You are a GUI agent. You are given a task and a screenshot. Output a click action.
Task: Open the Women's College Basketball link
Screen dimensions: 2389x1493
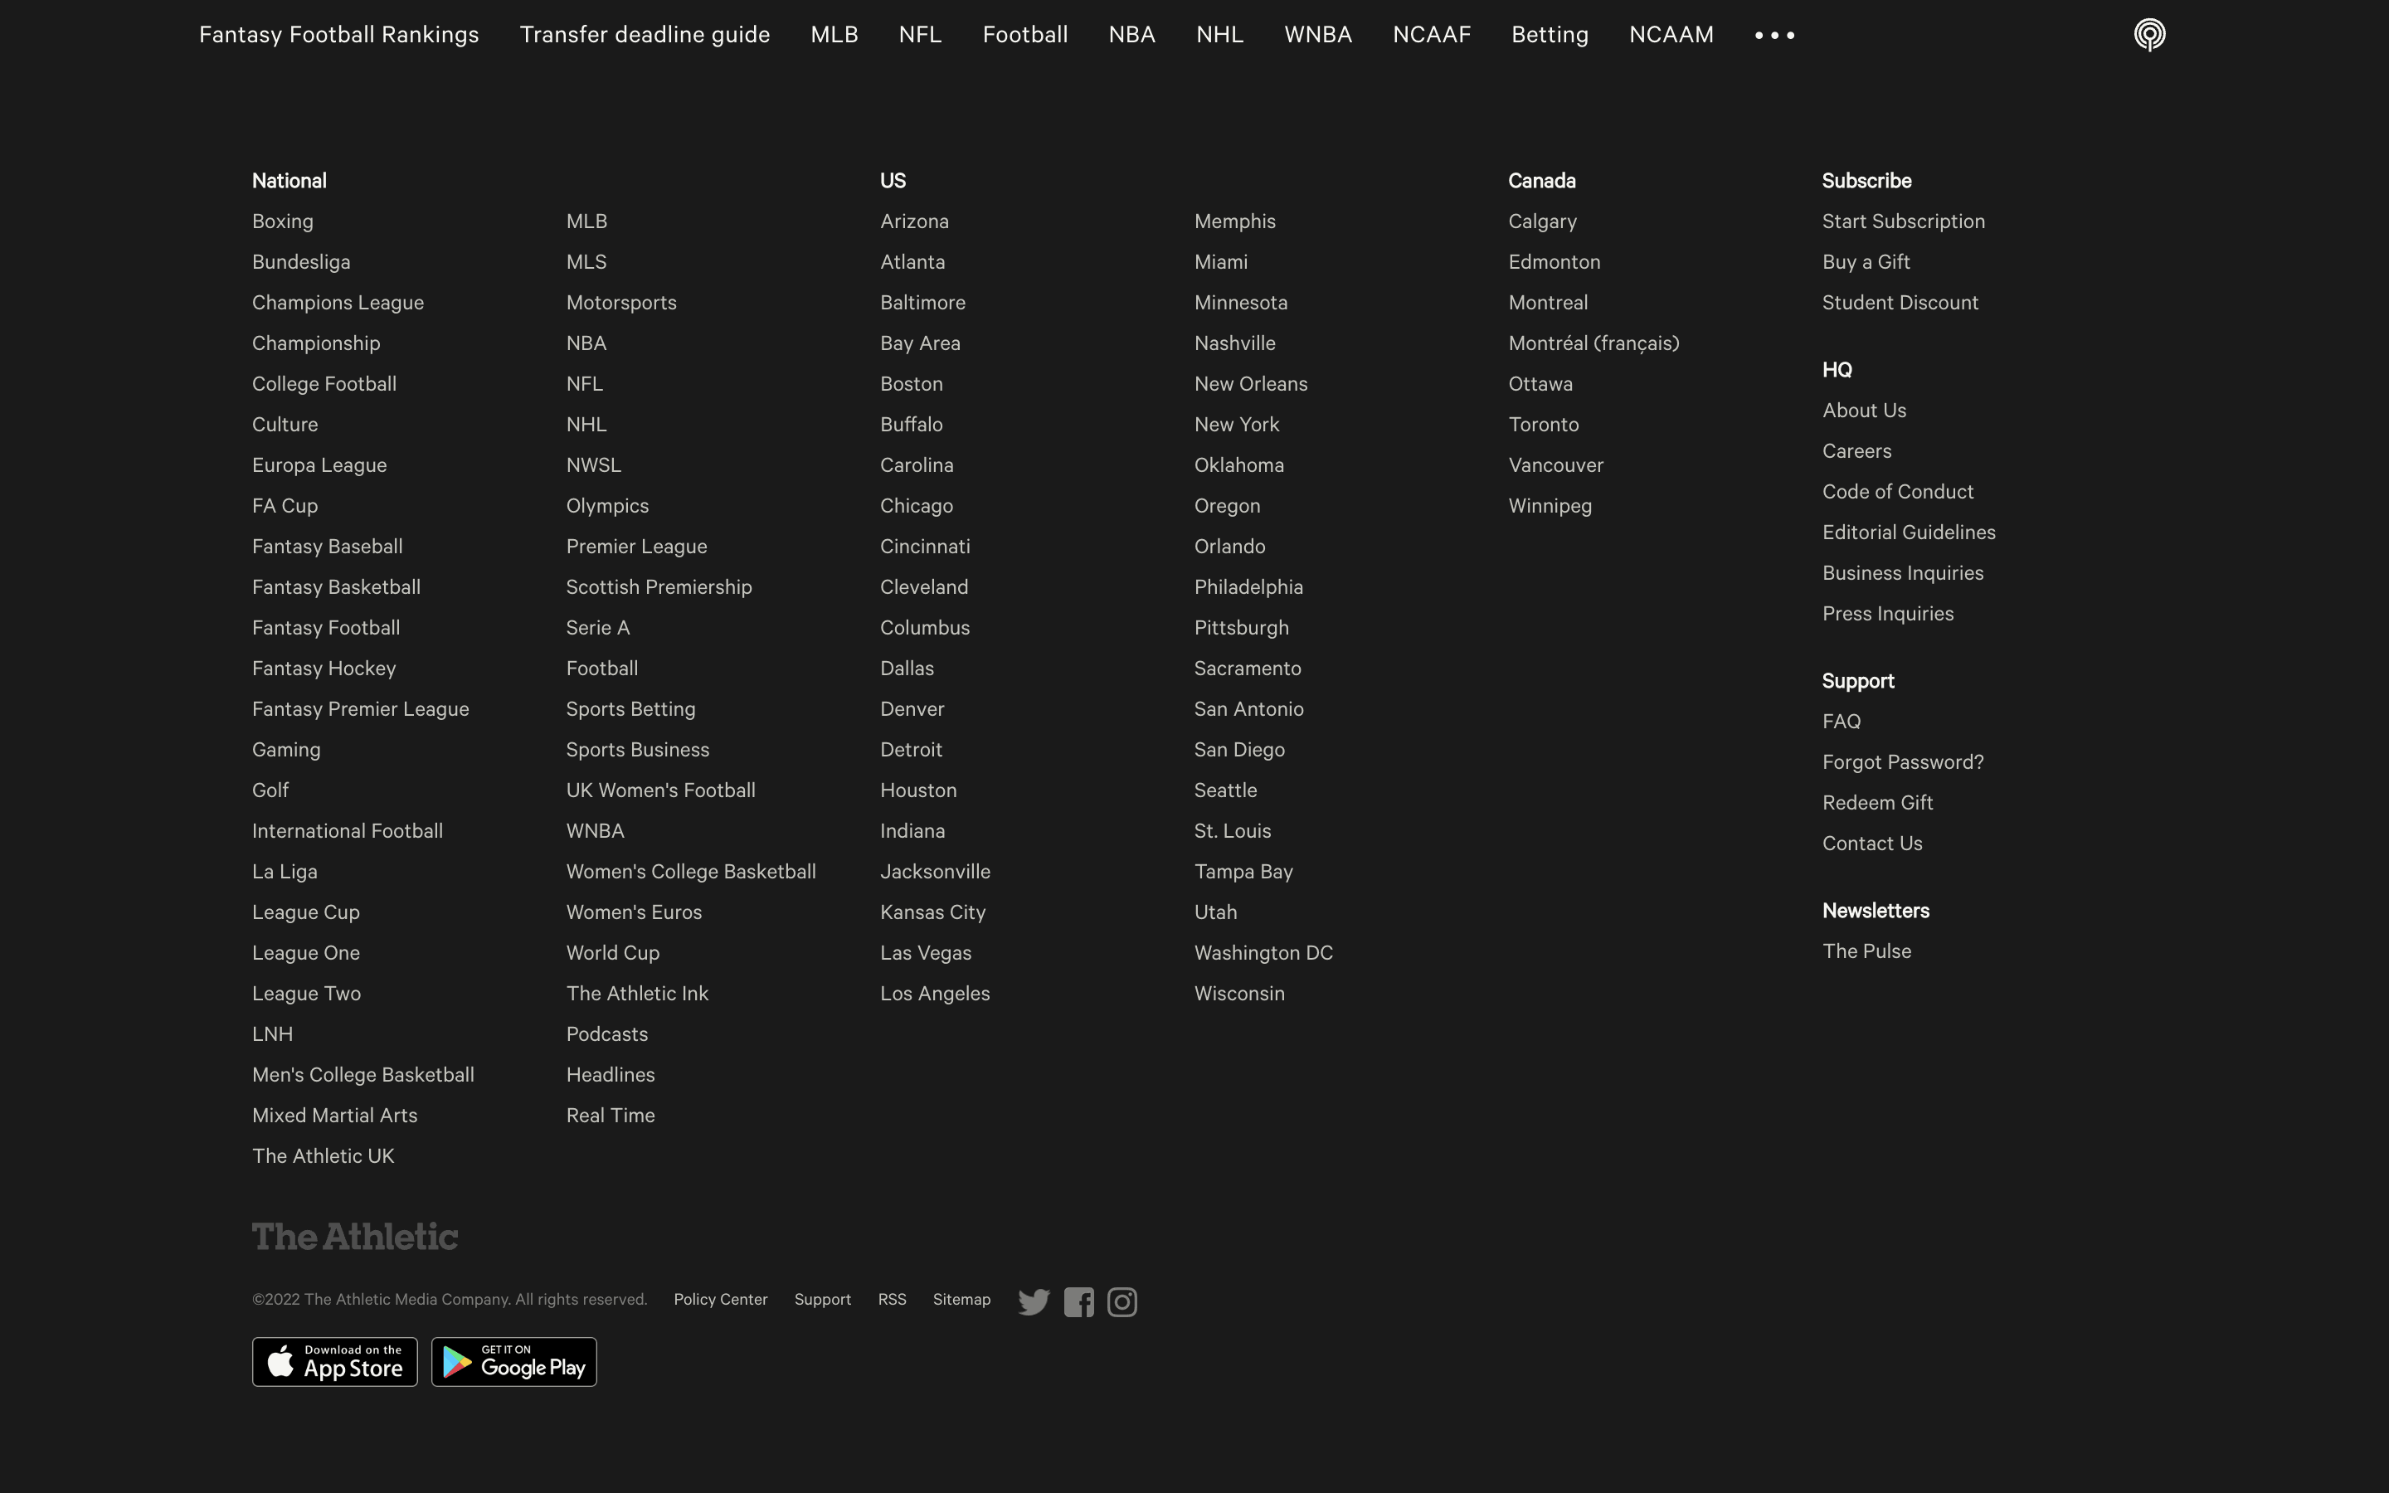point(690,872)
